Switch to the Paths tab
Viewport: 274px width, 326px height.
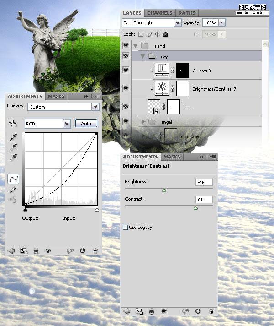(x=187, y=13)
